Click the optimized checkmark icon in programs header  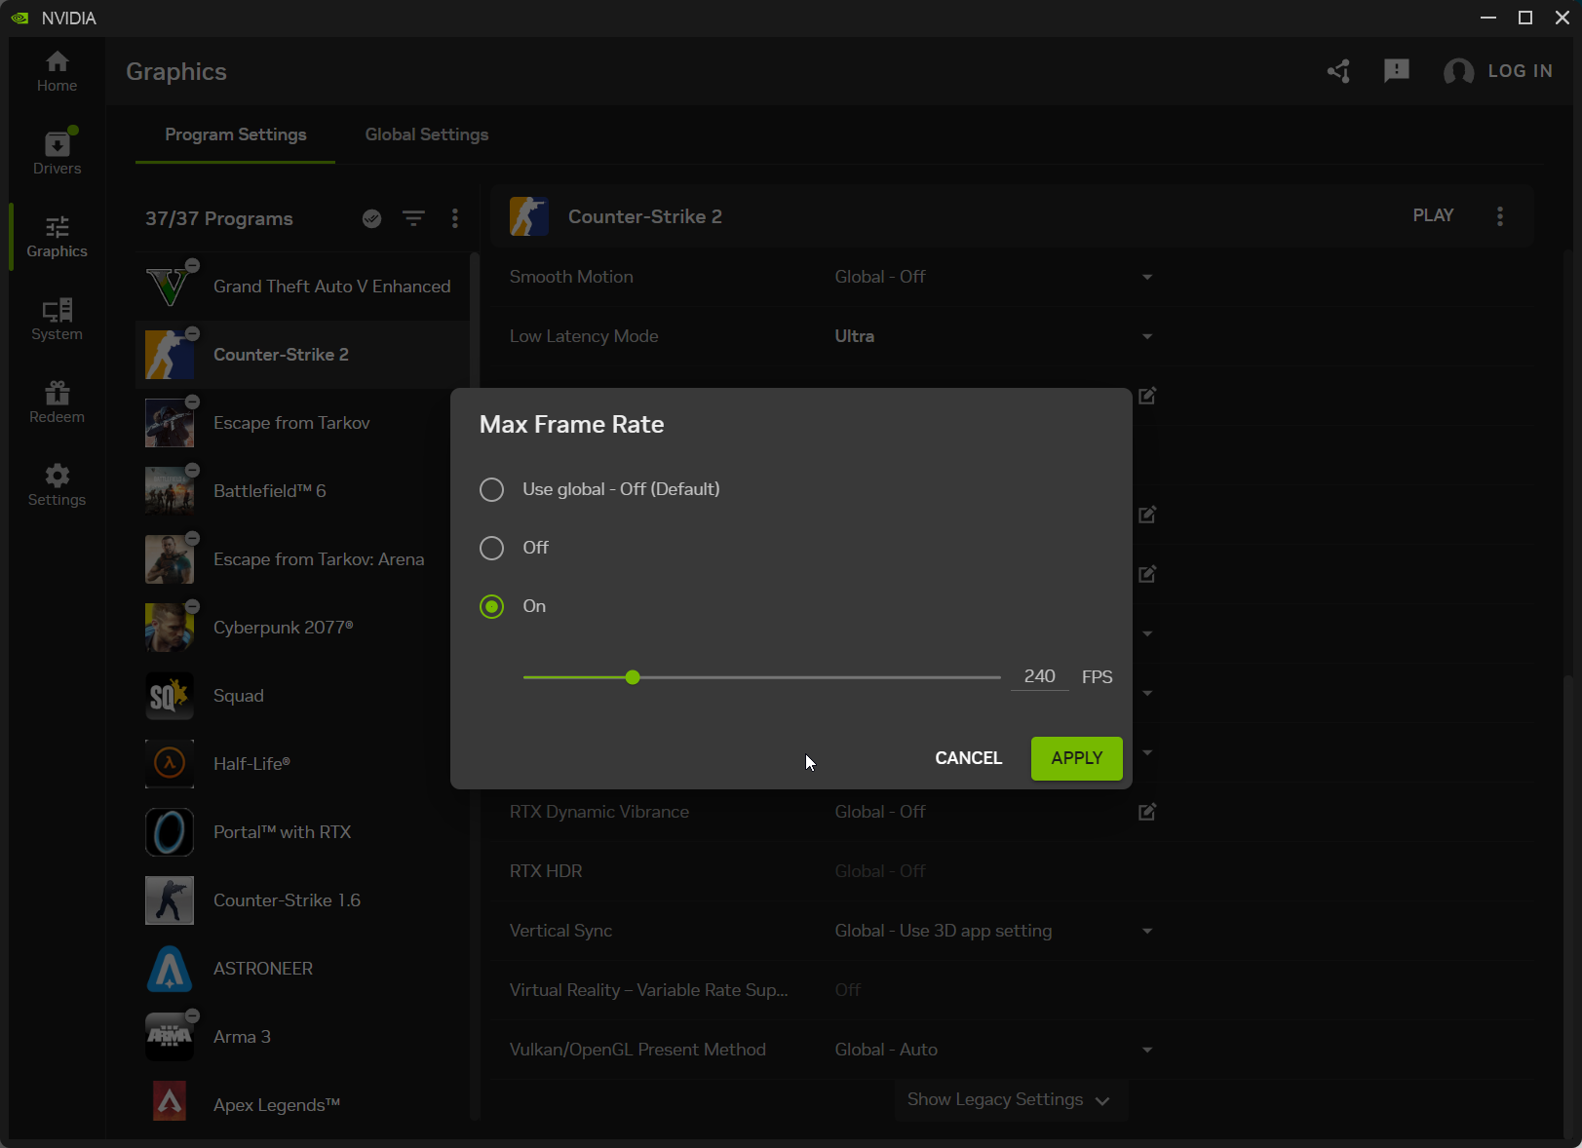(371, 218)
